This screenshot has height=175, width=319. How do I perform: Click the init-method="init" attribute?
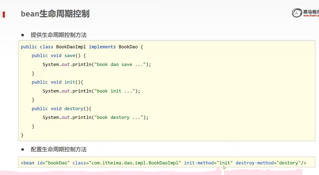pyautogui.click(x=208, y=163)
